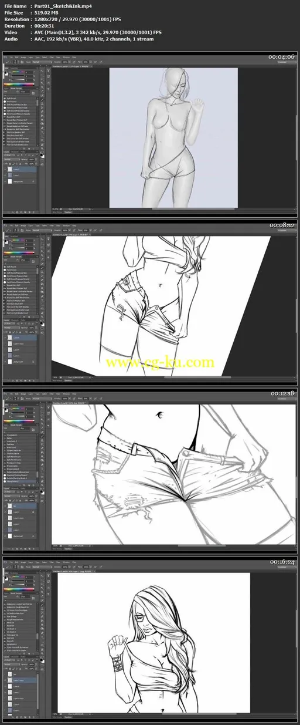The height and width of the screenshot is (725, 300).
Task: Hide Layer 1 in the 00:04:06 frame
Action: click(x=5, y=176)
